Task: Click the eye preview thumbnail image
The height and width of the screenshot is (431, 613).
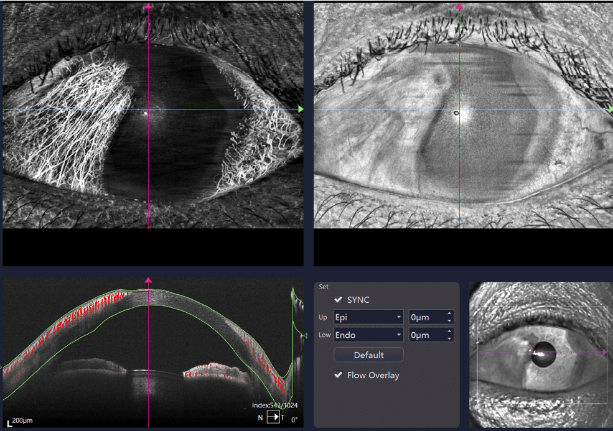Action: pos(540,353)
